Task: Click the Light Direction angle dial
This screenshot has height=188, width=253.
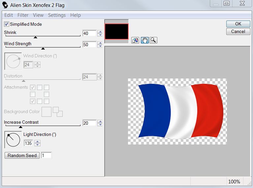Action: pos(13,140)
